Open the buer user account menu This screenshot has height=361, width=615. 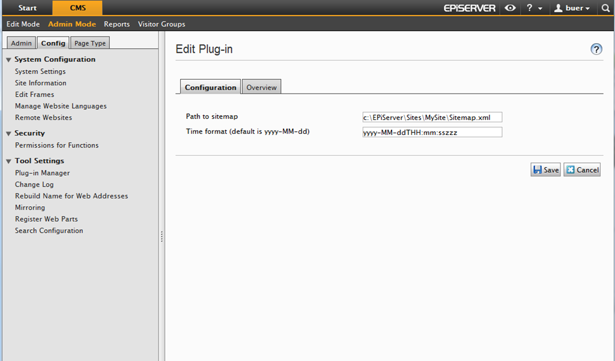point(572,8)
